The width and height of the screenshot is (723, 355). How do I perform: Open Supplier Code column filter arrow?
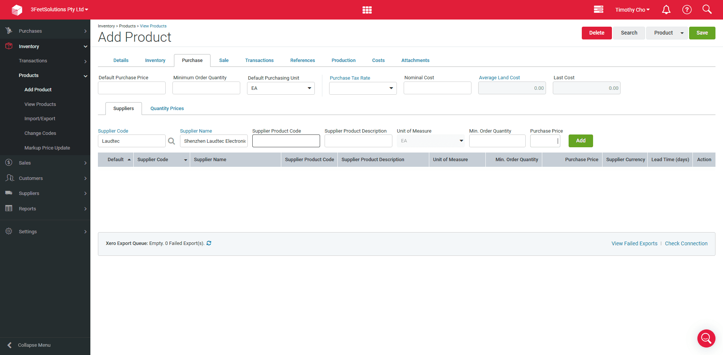[185, 160]
